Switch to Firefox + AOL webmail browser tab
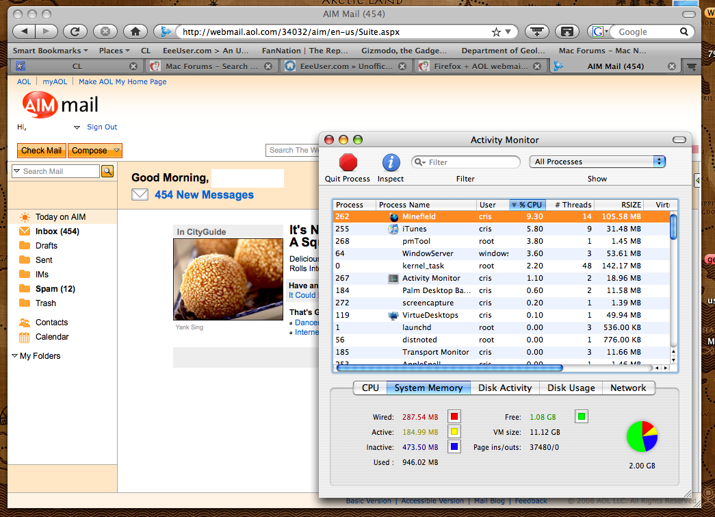 (480, 66)
